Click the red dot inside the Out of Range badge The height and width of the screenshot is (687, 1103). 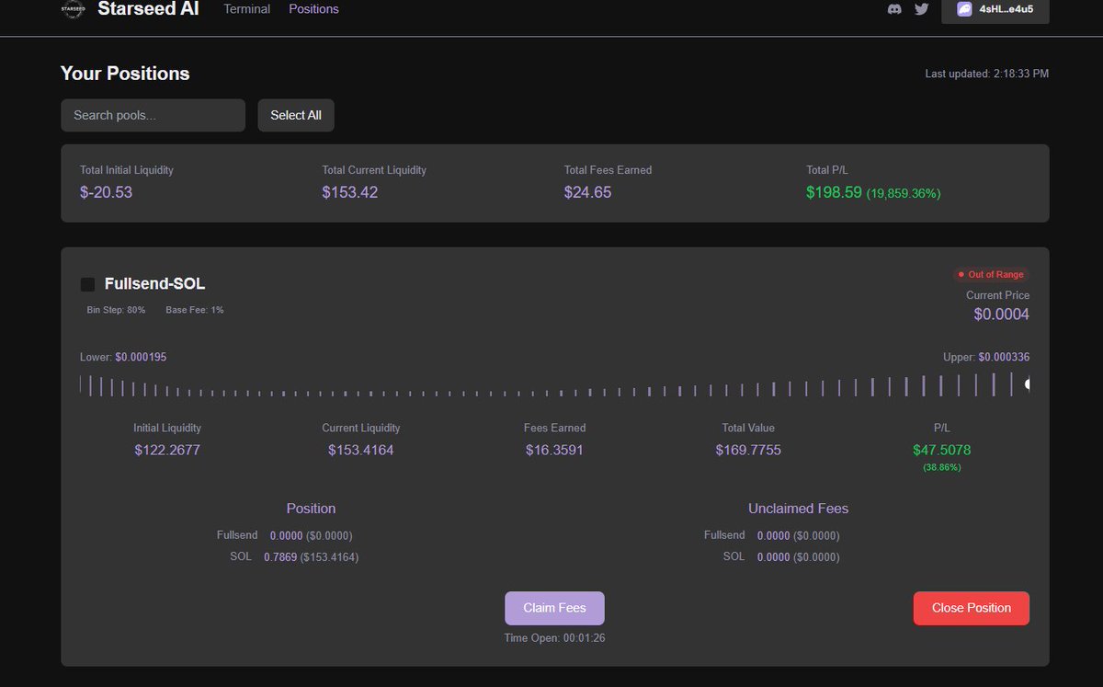coord(961,274)
